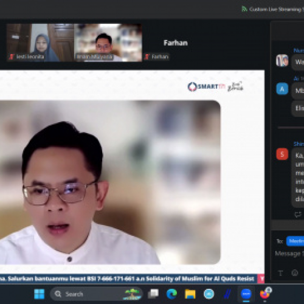Open the emoji picker in chat box
304x304 pixels.
[295, 273]
